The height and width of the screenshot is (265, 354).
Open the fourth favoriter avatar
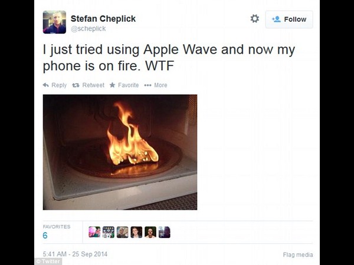point(136,232)
